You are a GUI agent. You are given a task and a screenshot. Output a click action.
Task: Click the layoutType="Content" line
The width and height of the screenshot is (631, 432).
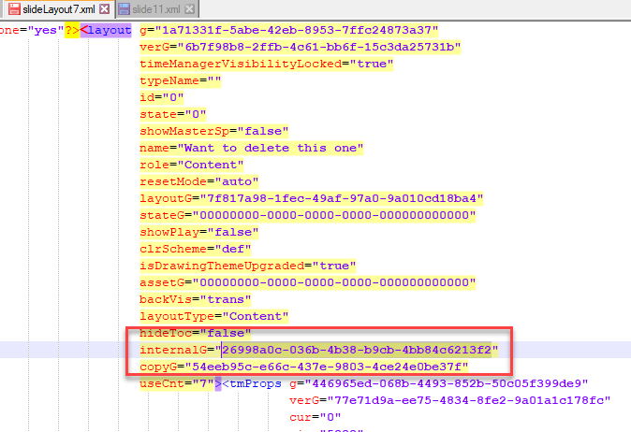point(214,316)
